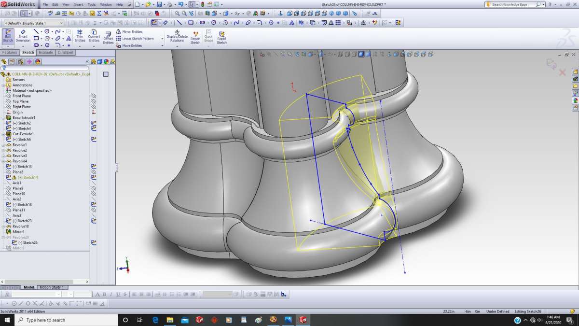Toggle display icon for Plane6 row

coord(94,172)
